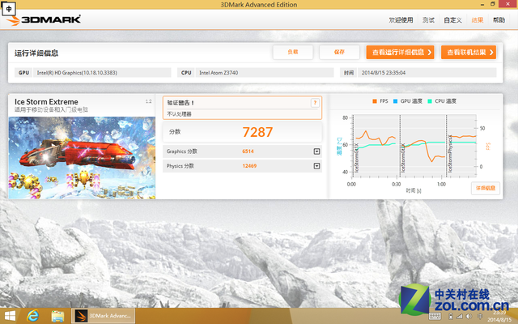Click the 不认处理器 warning text
The width and height of the screenshot is (518, 324).
179,114
